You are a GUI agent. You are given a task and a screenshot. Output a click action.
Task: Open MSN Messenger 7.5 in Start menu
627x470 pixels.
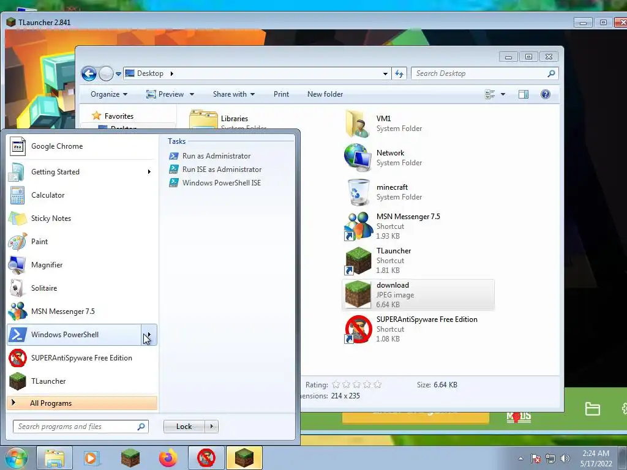[x=82, y=311]
